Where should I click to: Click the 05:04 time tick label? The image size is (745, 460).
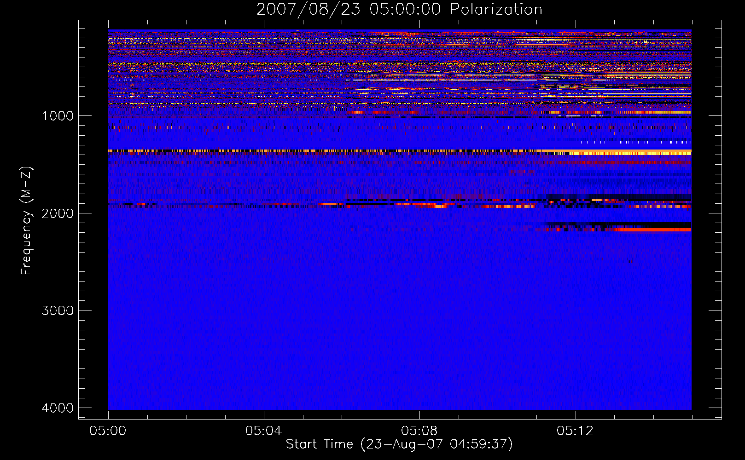click(x=263, y=431)
